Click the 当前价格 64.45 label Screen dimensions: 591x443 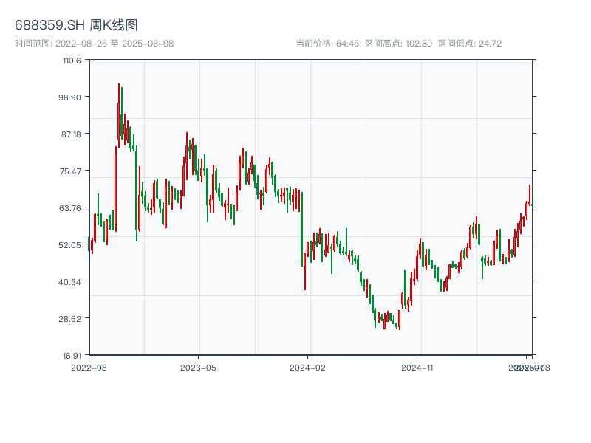pyautogui.click(x=327, y=44)
